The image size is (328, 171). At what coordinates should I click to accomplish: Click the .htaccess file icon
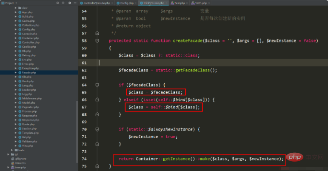tap(13, 163)
